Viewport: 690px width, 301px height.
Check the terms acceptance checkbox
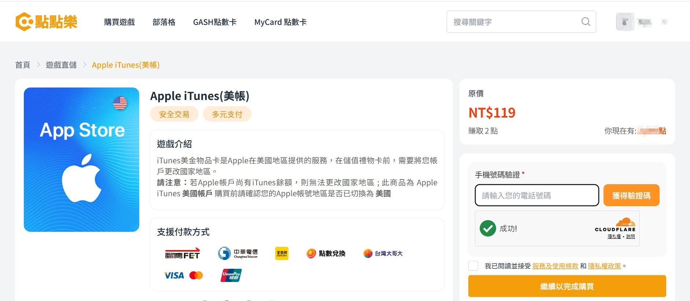coord(473,266)
